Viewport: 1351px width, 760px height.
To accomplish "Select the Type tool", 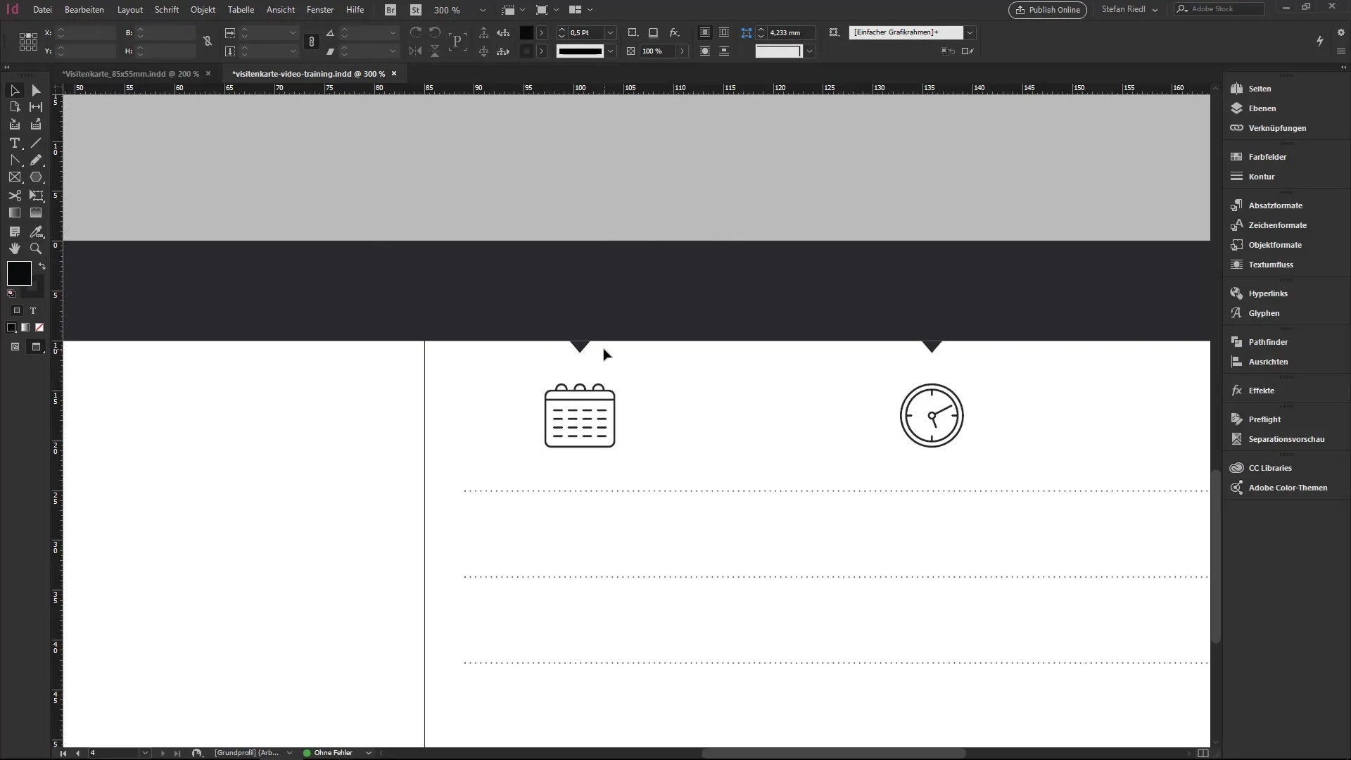I will pyautogui.click(x=14, y=143).
